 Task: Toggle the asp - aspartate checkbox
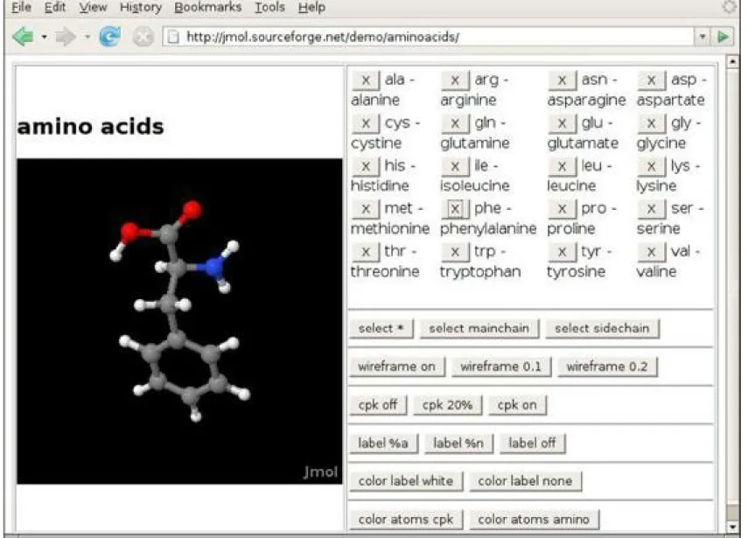[651, 80]
